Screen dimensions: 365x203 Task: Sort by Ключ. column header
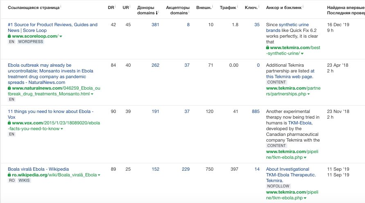[251, 7]
